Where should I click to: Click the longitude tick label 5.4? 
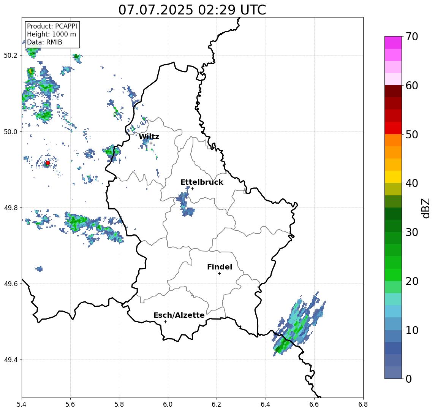point(22,404)
